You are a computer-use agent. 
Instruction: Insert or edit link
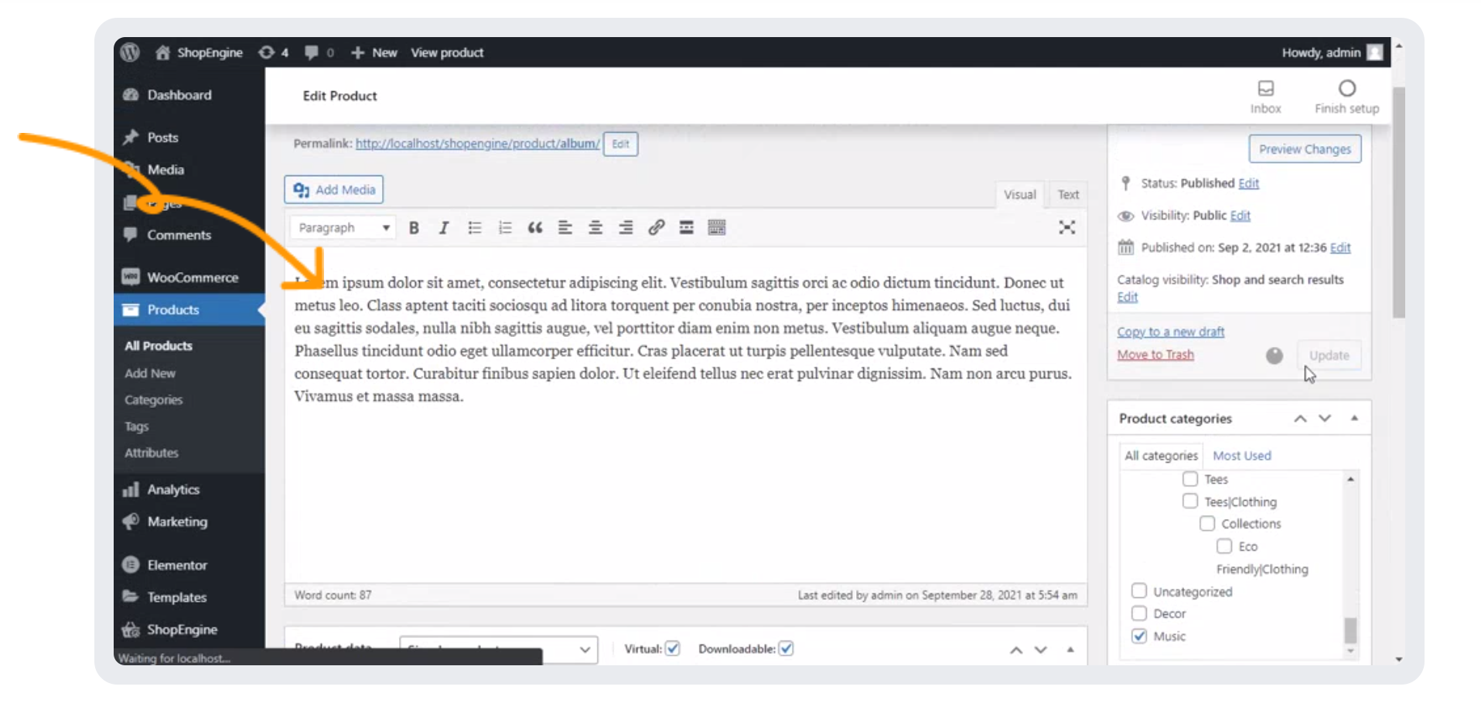click(656, 228)
